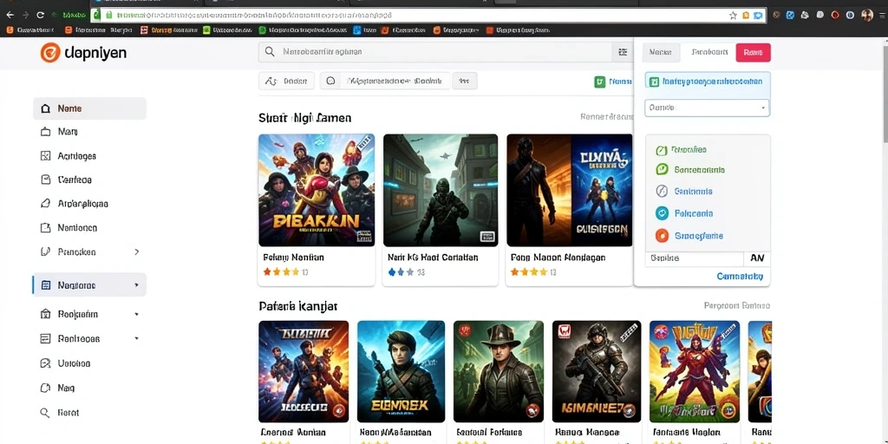Open the cowboy-hat man game thumbnail
This screenshot has height=444, width=888.
(499, 371)
